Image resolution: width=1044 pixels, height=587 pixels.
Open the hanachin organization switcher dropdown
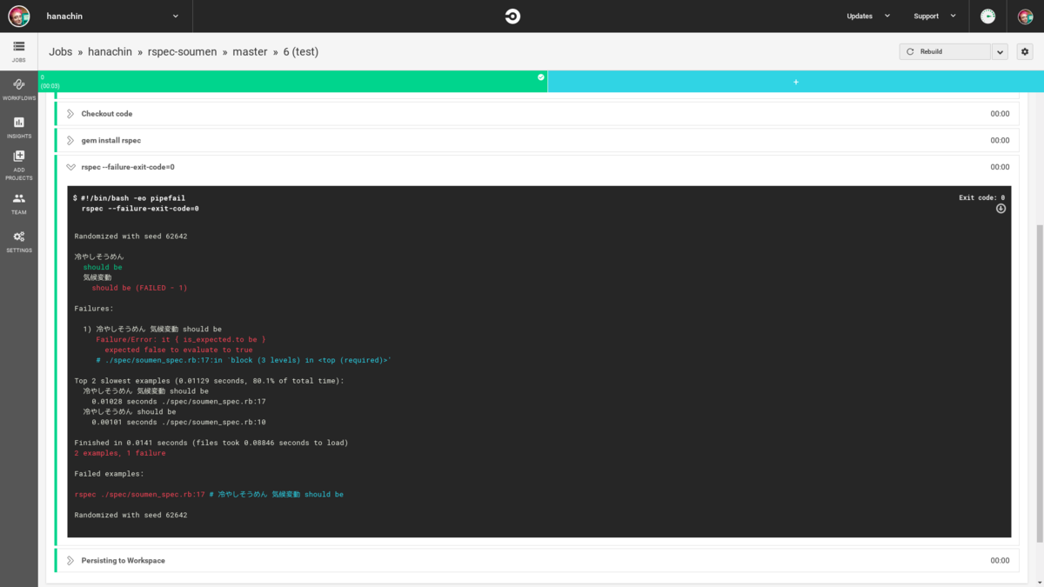(x=176, y=16)
